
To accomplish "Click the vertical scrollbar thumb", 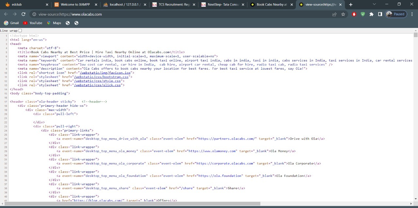I will [x=415, y=35].
